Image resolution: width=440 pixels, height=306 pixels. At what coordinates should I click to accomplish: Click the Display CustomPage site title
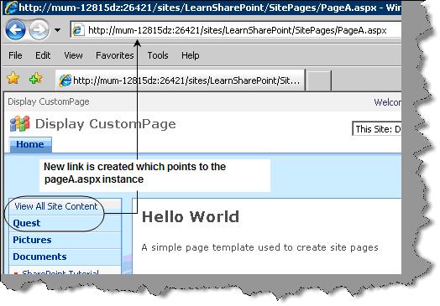click(106, 124)
